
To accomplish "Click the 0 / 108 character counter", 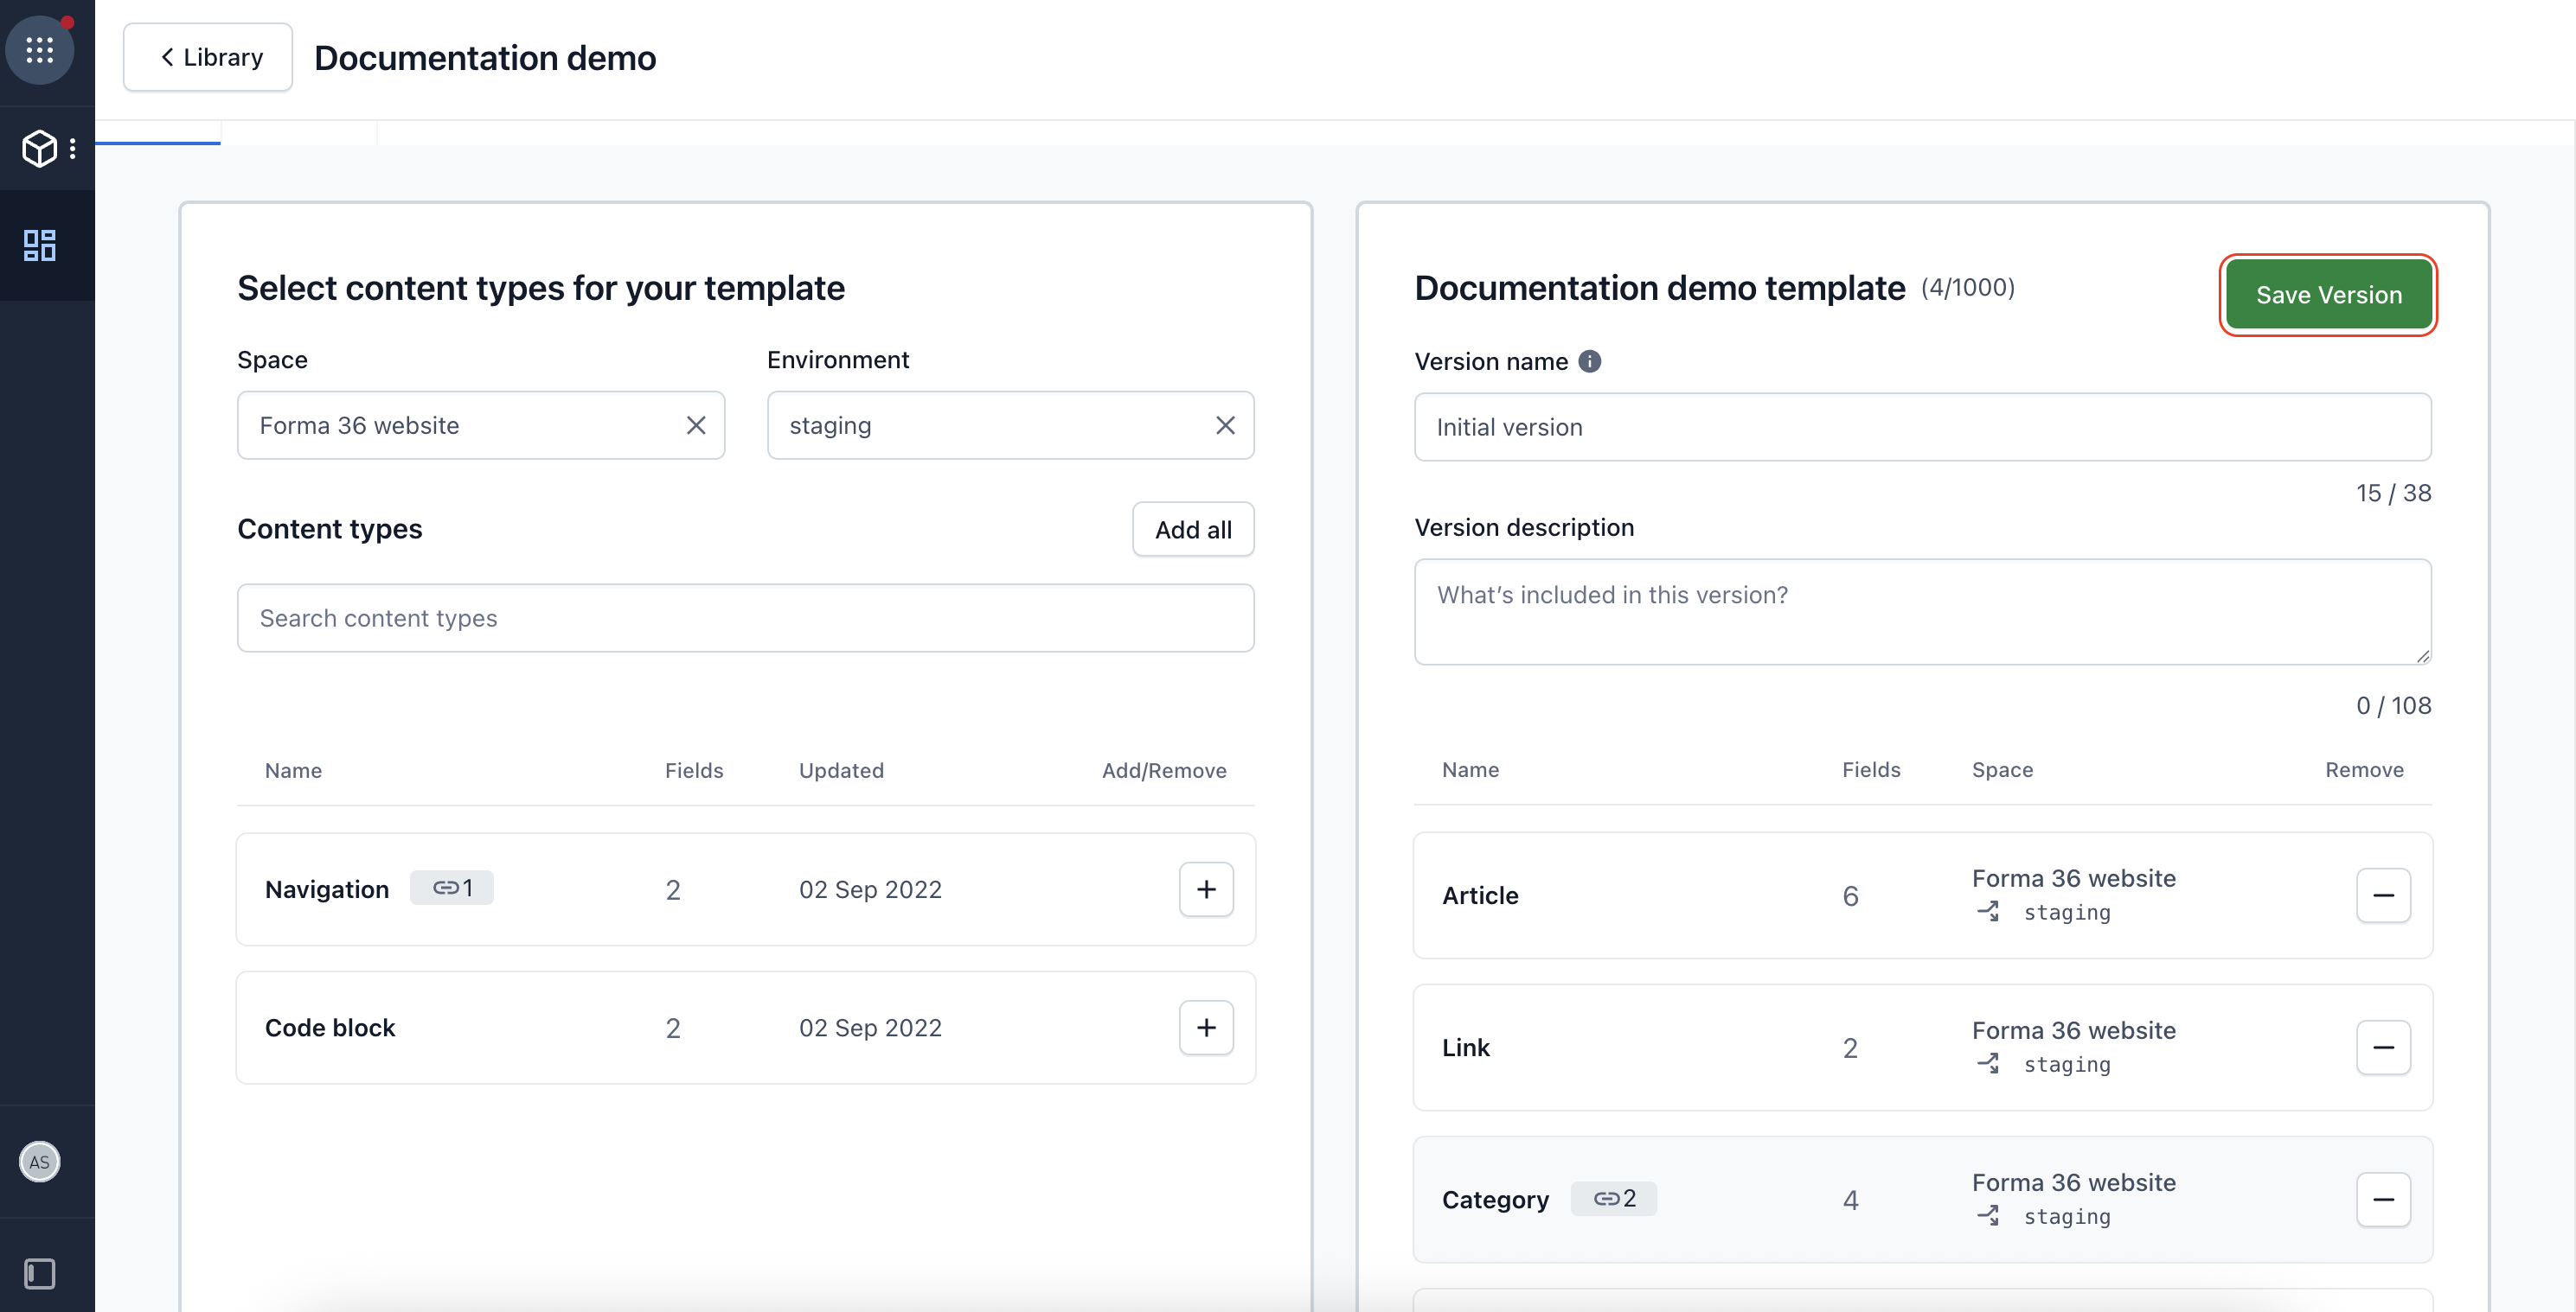I will click(x=2393, y=705).
